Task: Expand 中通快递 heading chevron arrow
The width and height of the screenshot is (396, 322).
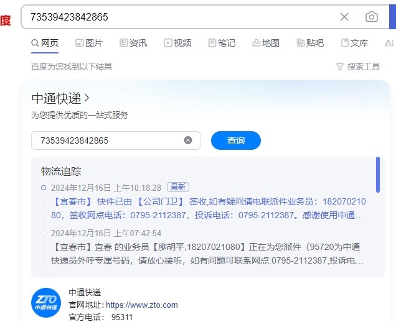Action: point(87,98)
